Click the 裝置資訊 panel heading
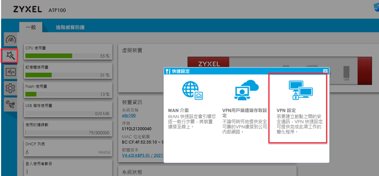 pyautogui.click(x=132, y=102)
